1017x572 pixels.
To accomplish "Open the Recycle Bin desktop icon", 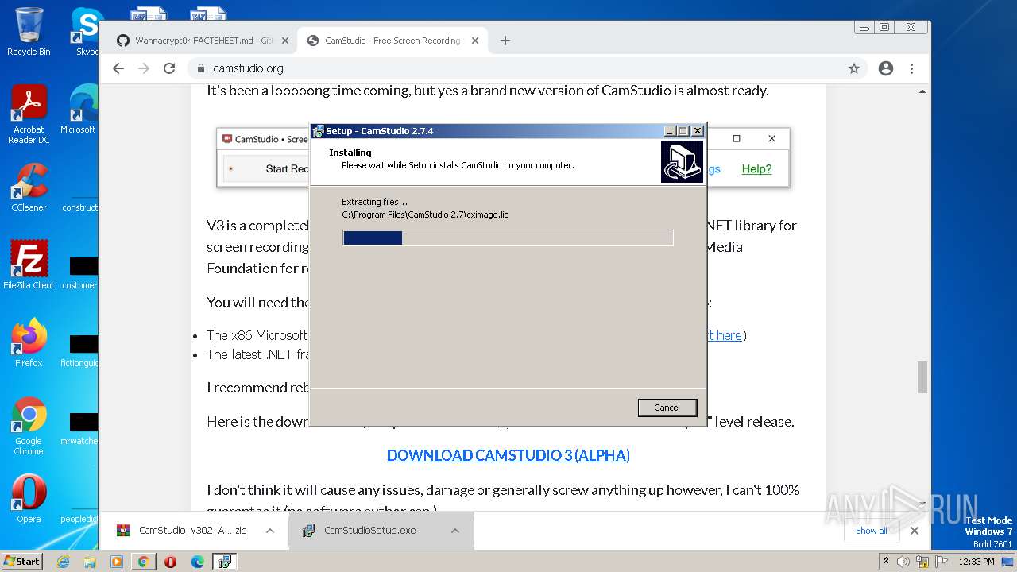I will (x=29, y=32).
